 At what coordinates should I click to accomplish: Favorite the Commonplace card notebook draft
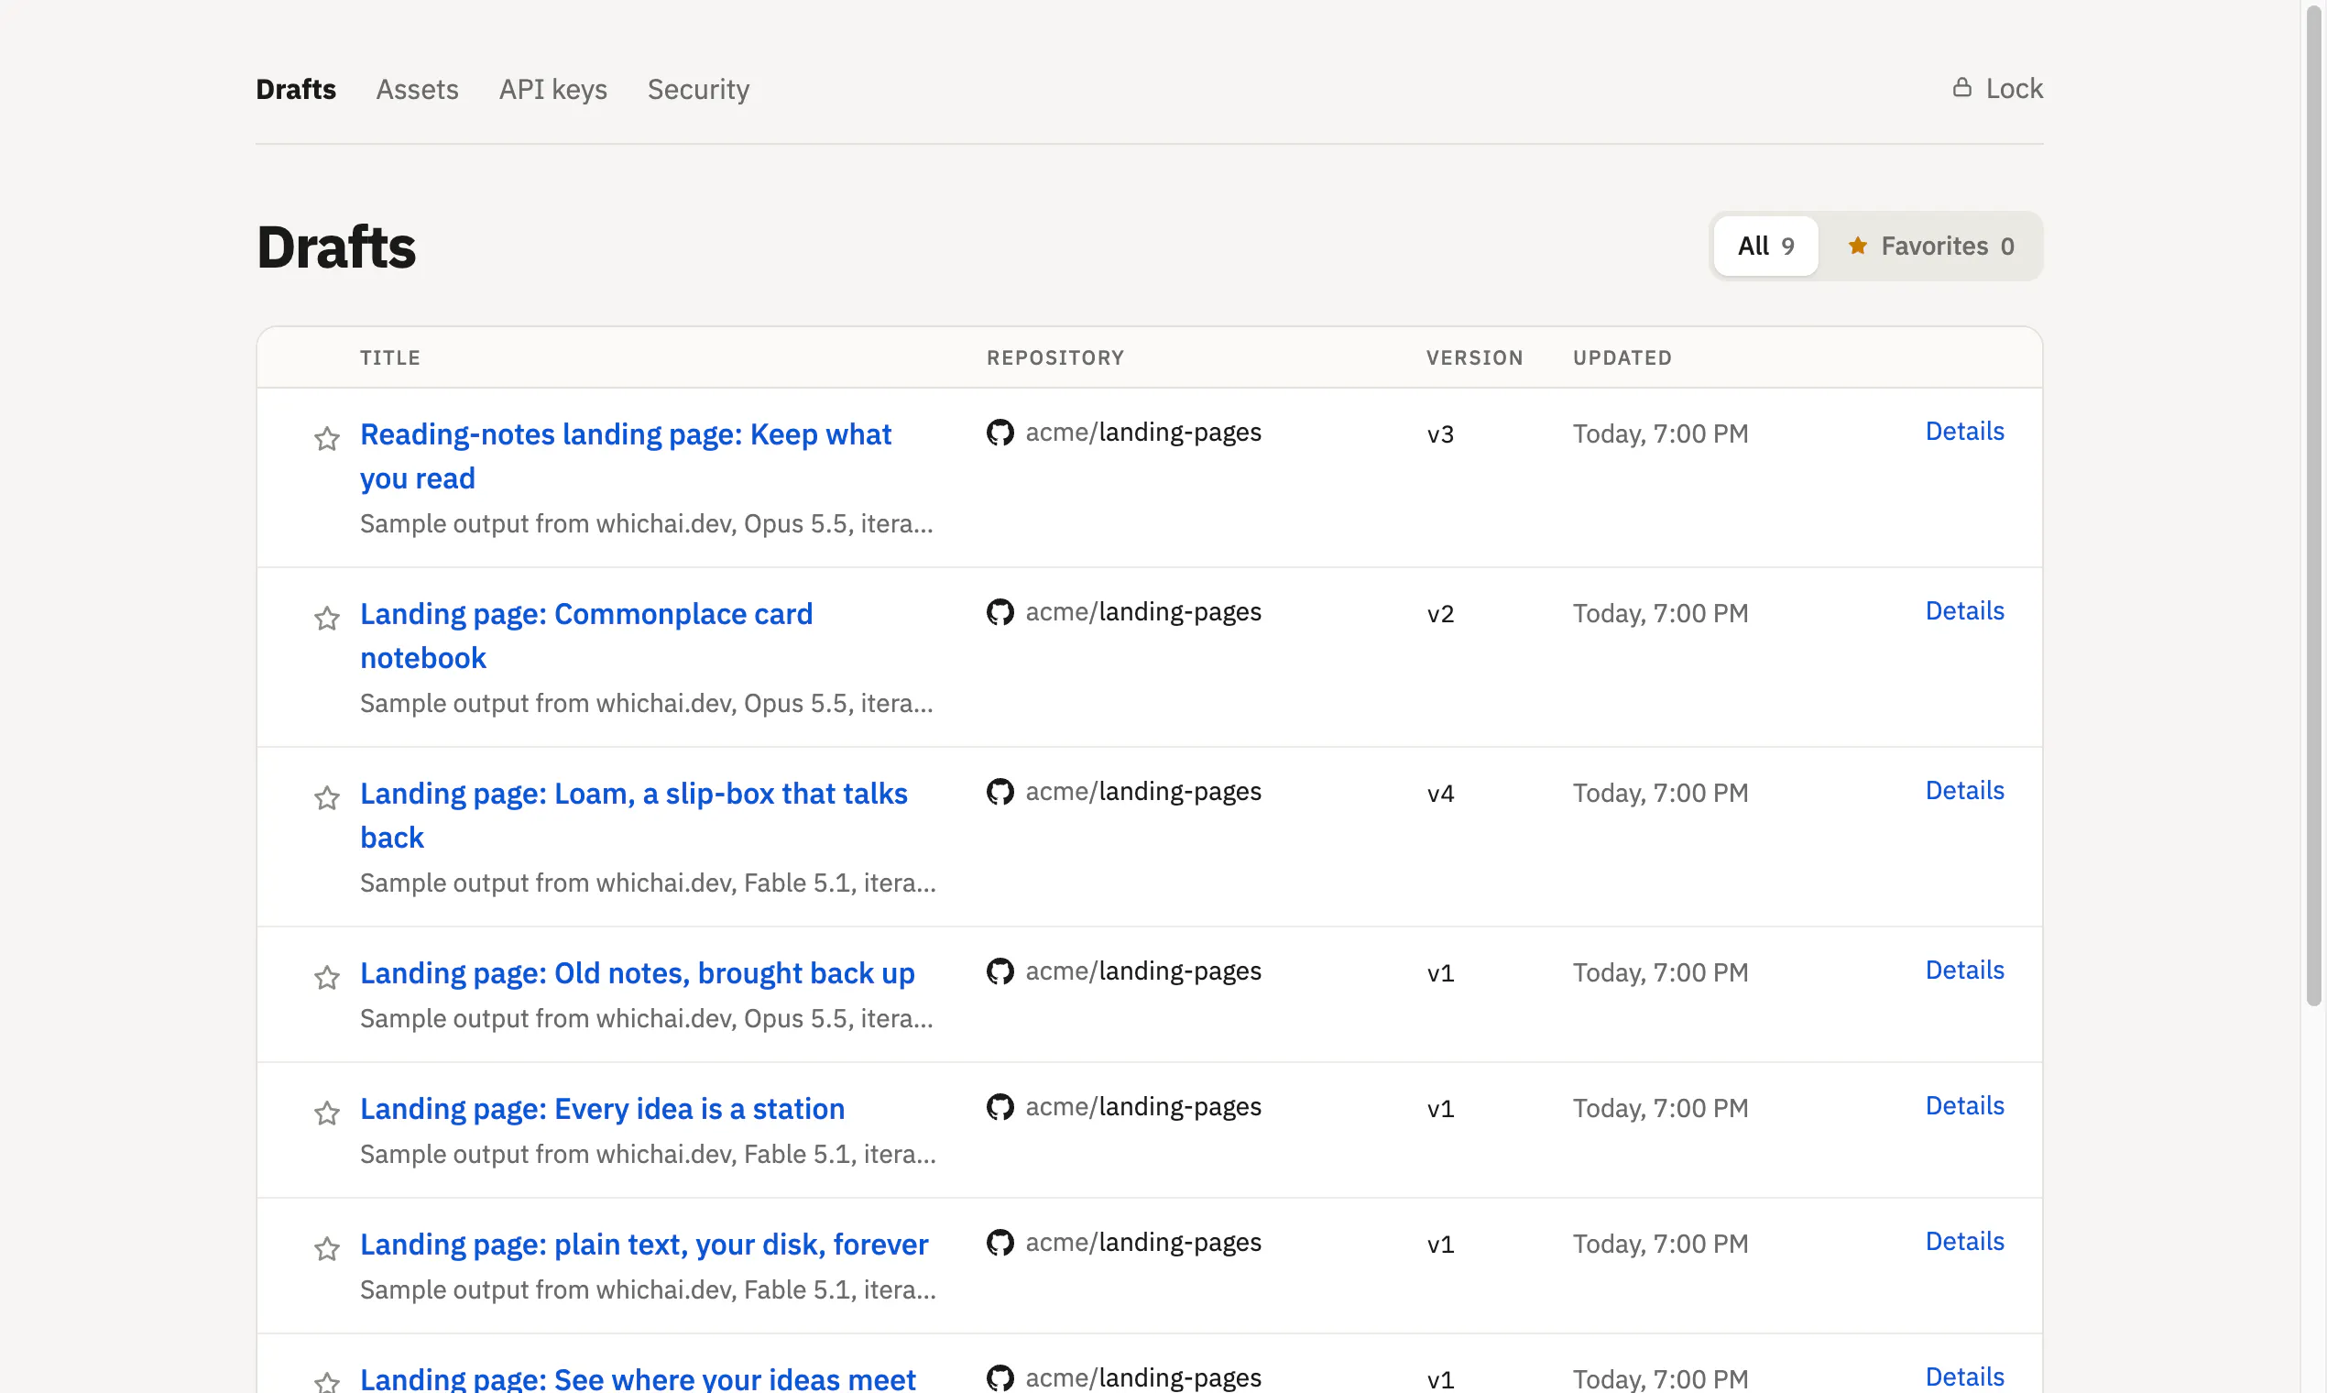[326, 618]
